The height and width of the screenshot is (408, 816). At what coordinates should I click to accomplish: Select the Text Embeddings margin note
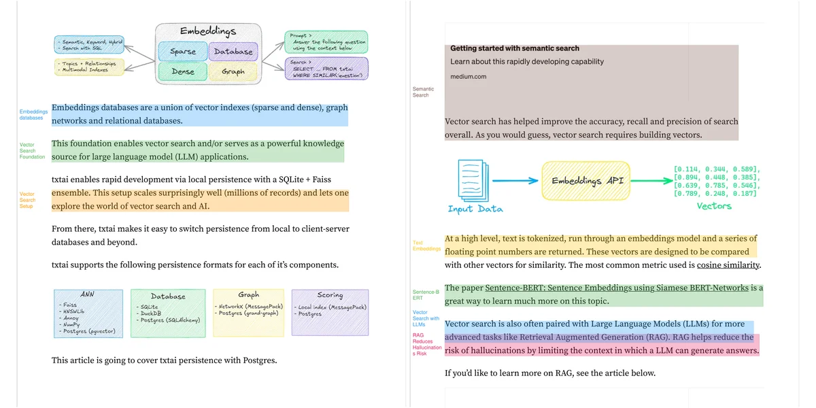tap(426, 245)
